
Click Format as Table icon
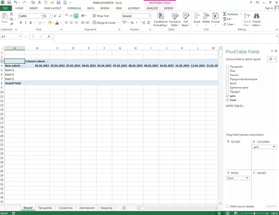[x=175, y=20]
